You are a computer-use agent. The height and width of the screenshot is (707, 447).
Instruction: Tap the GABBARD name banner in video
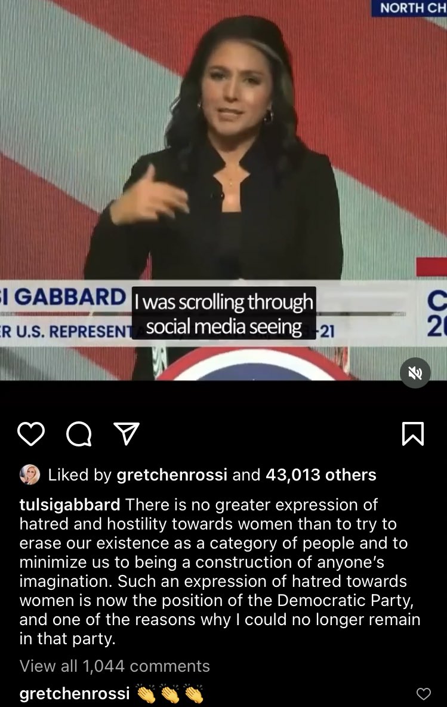coord(63,297)
